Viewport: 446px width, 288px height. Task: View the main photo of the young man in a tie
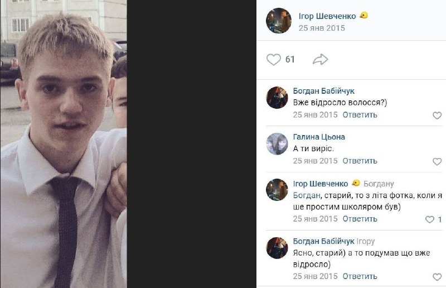click(64, 144)
